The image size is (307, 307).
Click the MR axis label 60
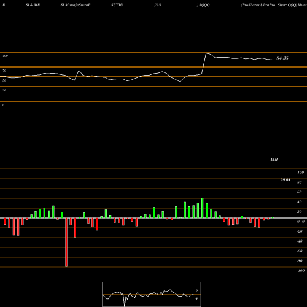(300, 192)
